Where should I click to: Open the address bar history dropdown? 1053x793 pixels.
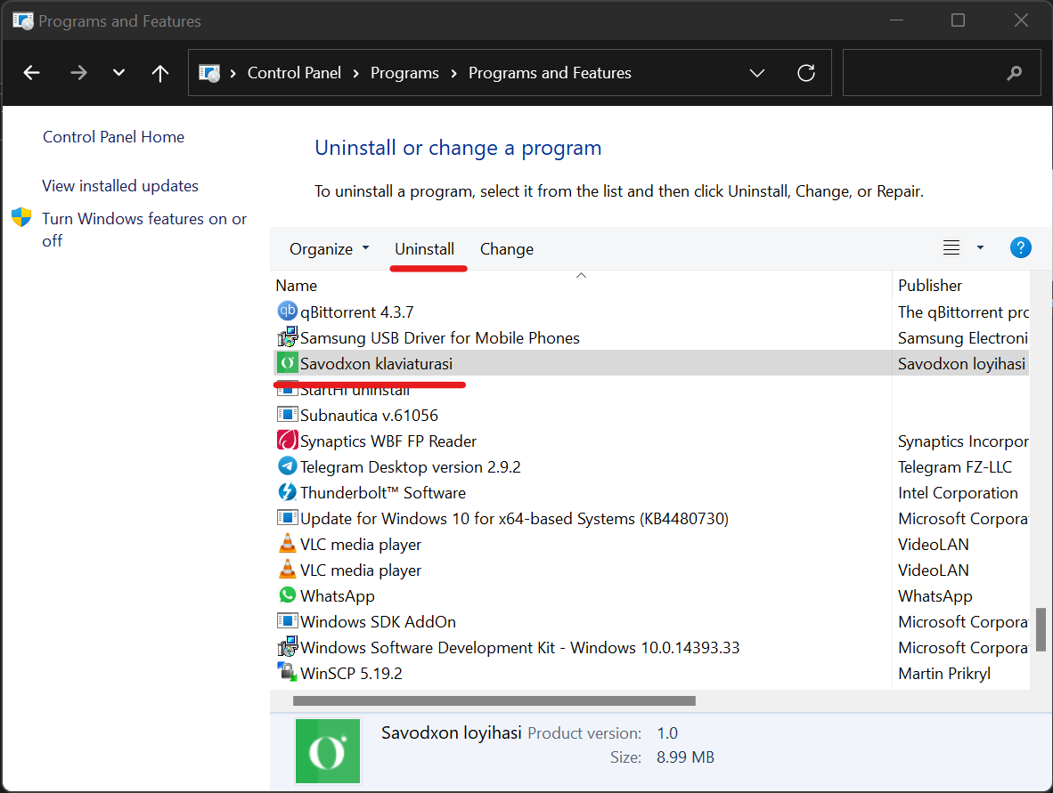coord(757,73)
